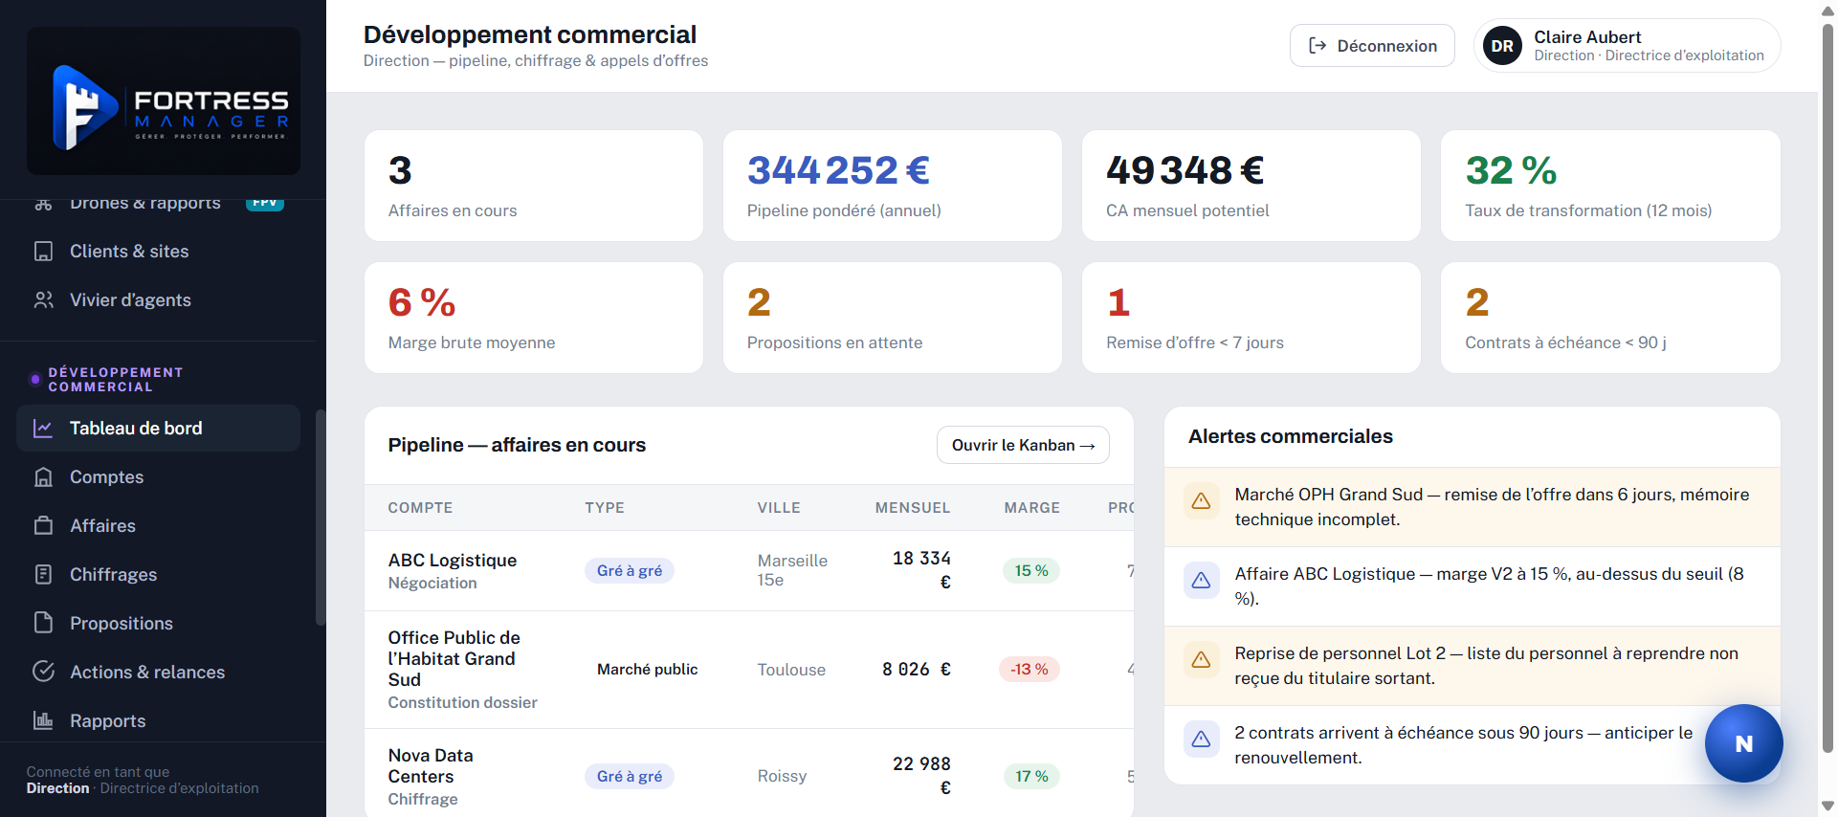Click the 15 % margin badge
This screenshot has width=1838, height=817.
[x=1031, y=570]
